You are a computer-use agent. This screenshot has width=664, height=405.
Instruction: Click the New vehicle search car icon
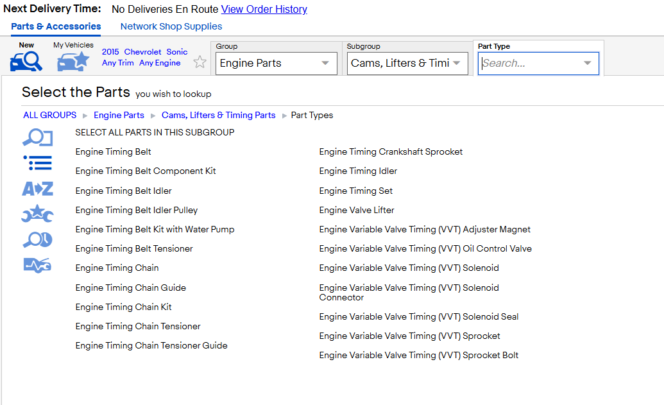coord(26,62)
